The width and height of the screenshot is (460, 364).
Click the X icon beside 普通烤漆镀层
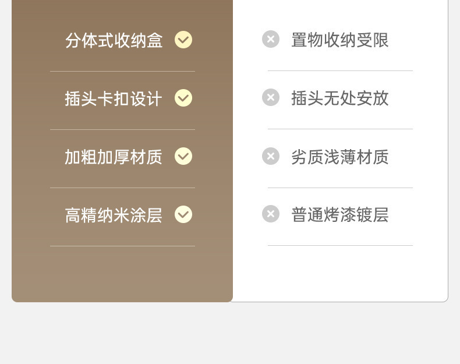271,214
